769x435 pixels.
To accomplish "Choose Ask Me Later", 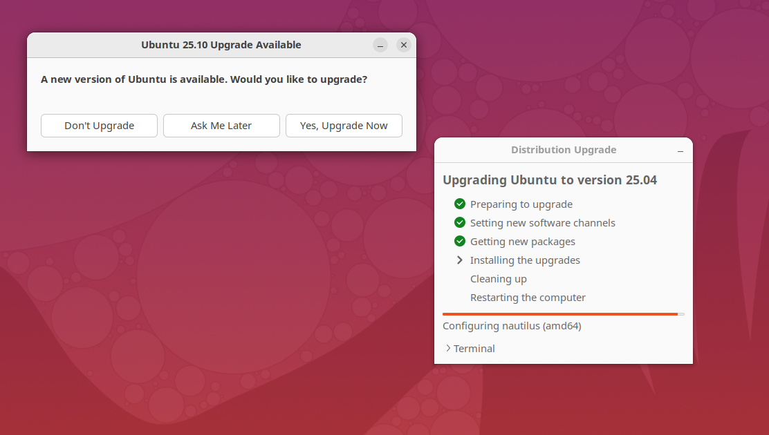I will [221, 126].
